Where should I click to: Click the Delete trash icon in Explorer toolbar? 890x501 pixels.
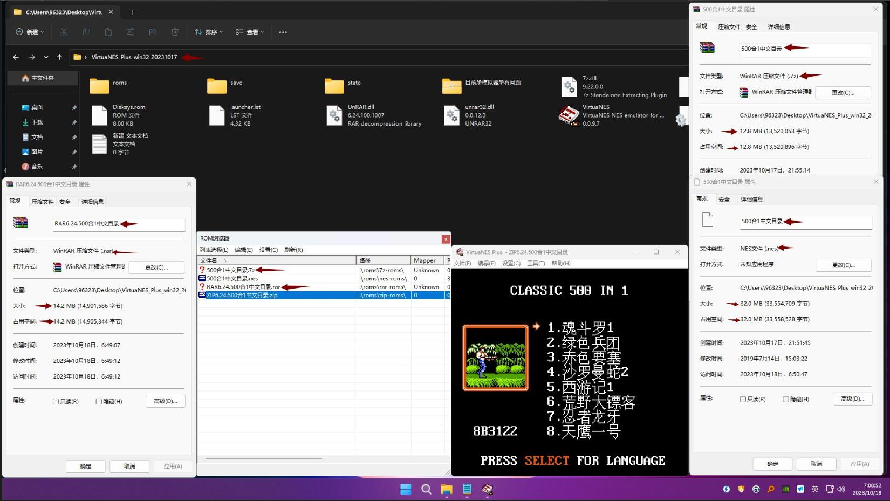pyautogui.click(x=175, y=32)
